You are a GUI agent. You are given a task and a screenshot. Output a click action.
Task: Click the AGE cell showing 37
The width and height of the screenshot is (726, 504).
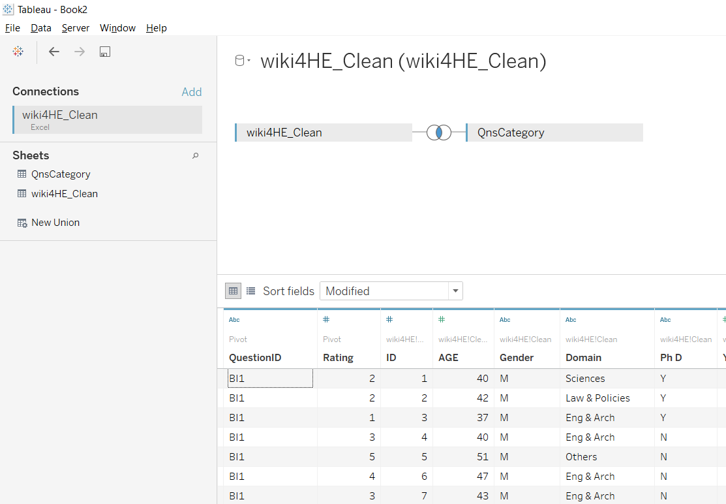tap(483, 418)
